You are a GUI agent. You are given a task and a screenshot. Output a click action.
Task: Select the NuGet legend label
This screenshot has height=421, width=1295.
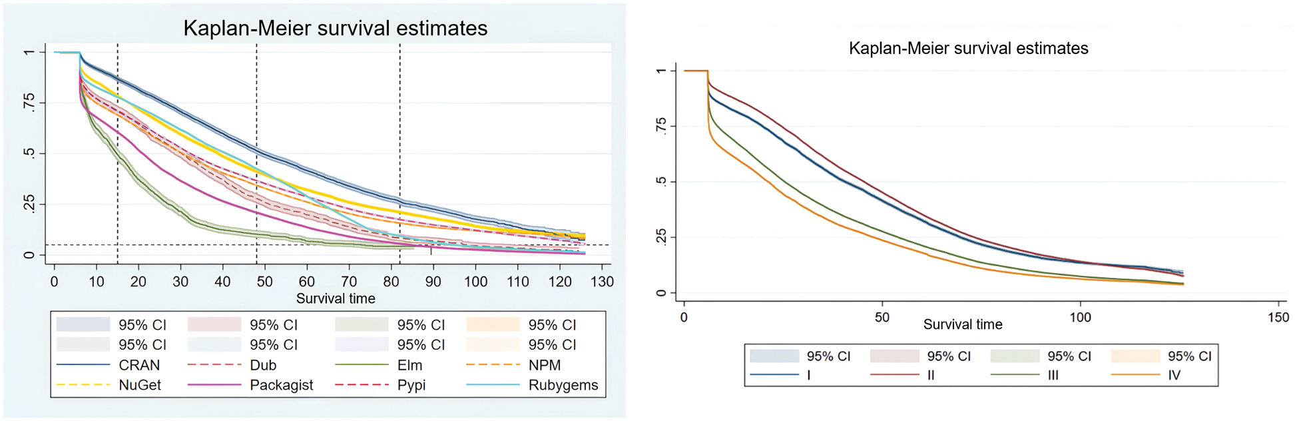click(x=140, y=385)
